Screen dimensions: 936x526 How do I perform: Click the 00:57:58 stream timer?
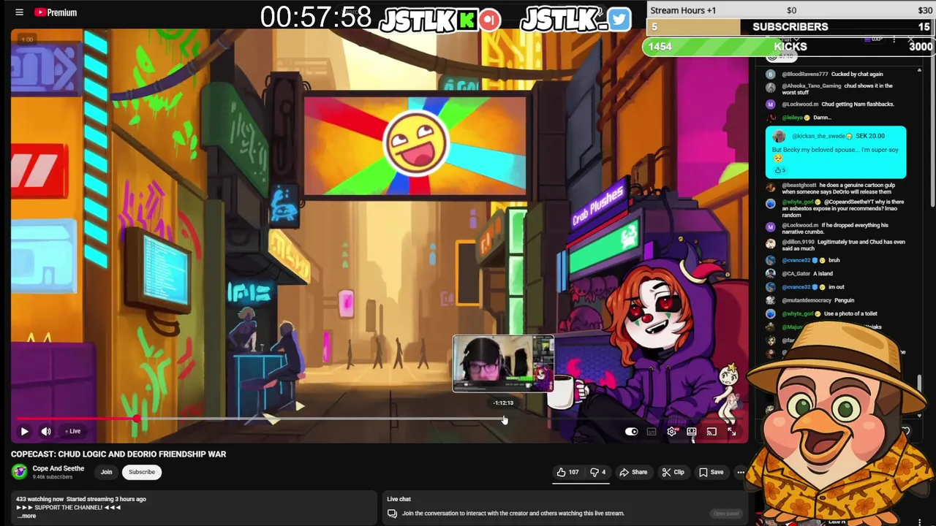point(316,18)
